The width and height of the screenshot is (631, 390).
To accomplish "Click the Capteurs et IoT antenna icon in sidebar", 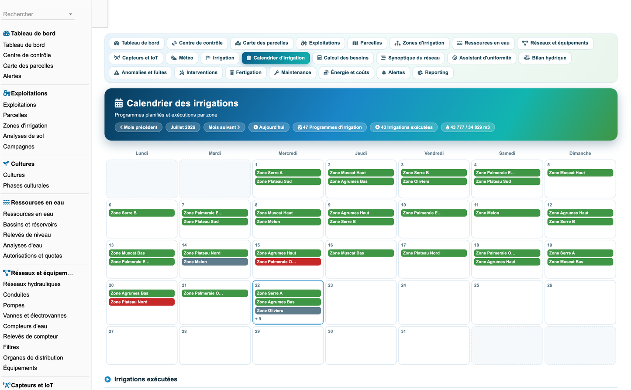I will pyautogui.click(x=7, y=385).
